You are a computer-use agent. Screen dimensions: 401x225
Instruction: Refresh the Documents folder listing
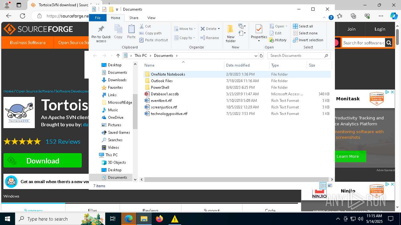[x=261, y=56]
